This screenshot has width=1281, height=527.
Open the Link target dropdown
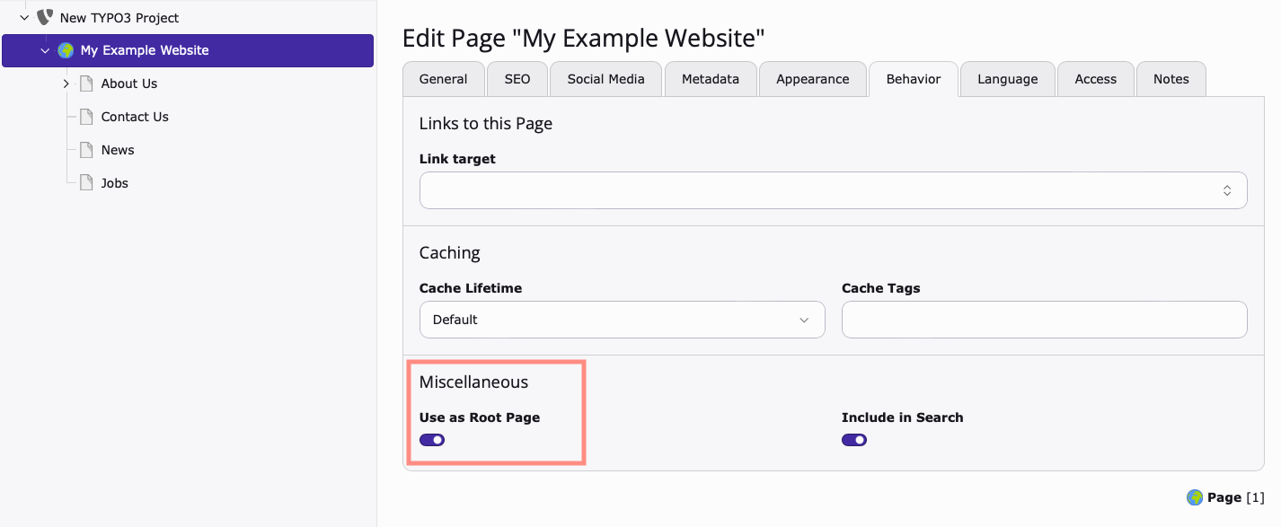pos(833,189)
